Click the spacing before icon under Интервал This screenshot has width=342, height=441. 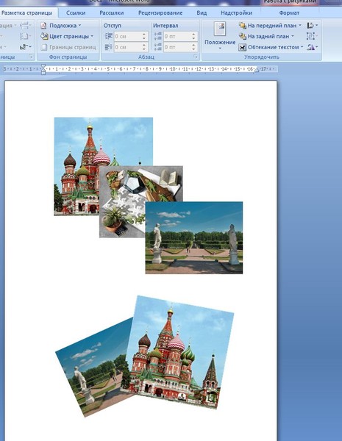point(157,36)
